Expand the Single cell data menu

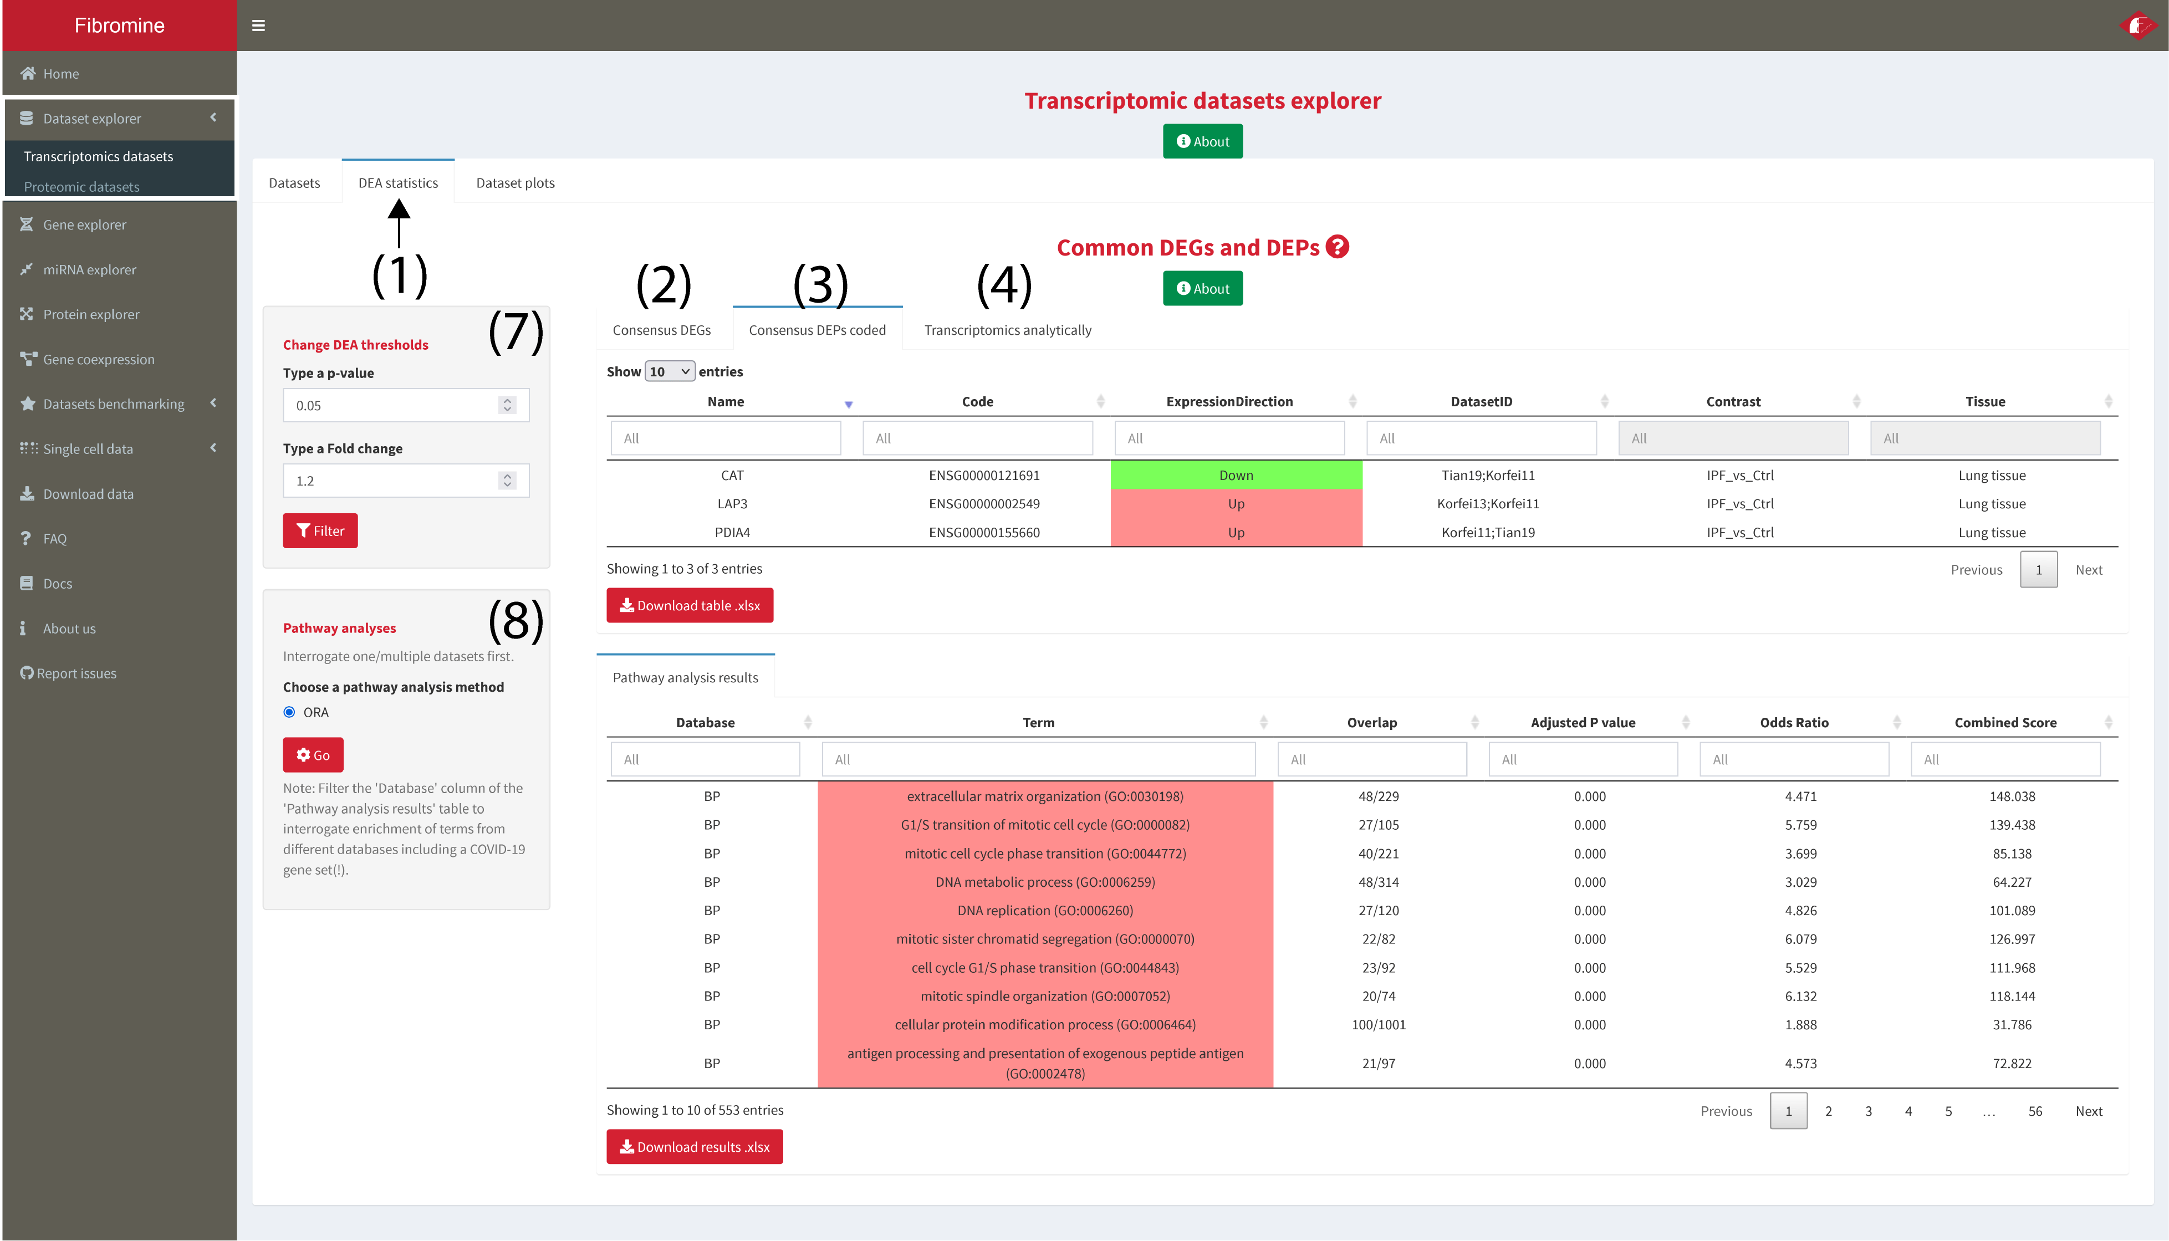tap(212, 448)
